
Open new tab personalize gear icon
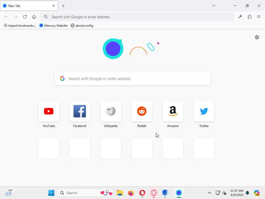(x=257, y=37)
